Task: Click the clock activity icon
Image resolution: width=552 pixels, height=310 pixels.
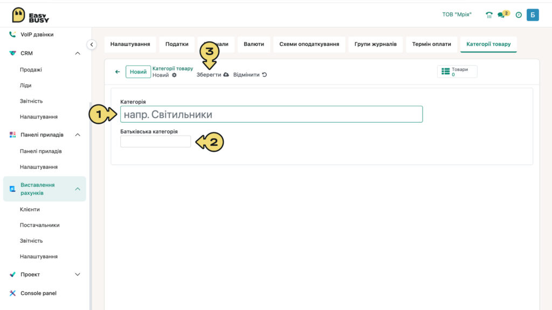Action: tap(519, 15)
